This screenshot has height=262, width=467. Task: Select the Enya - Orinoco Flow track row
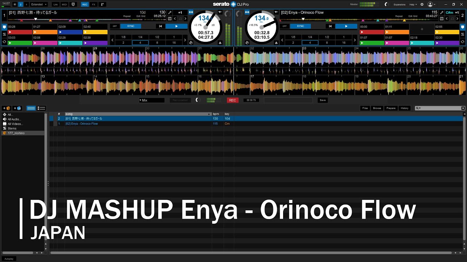(x=82, y=124)
